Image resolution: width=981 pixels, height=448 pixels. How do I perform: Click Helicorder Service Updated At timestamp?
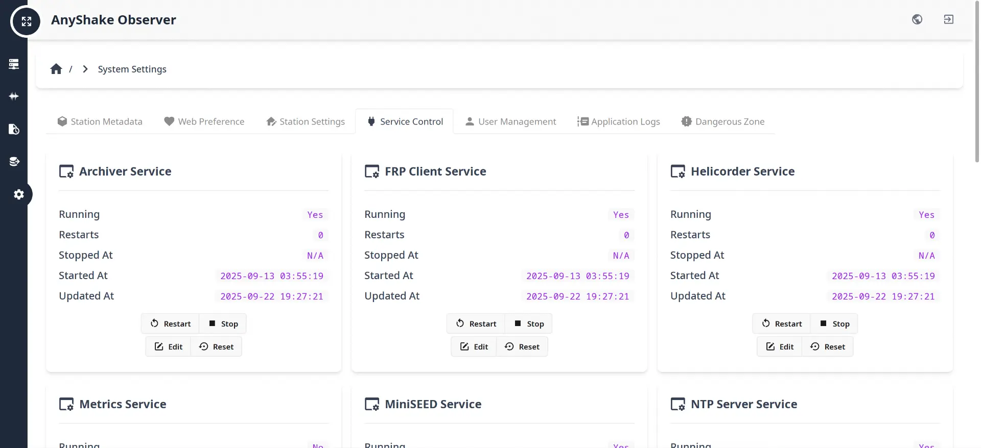coord(883,296)
